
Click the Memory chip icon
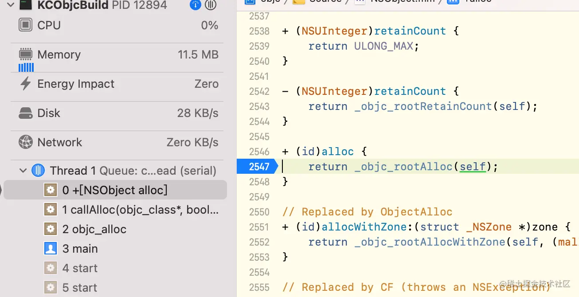point(26,55)
